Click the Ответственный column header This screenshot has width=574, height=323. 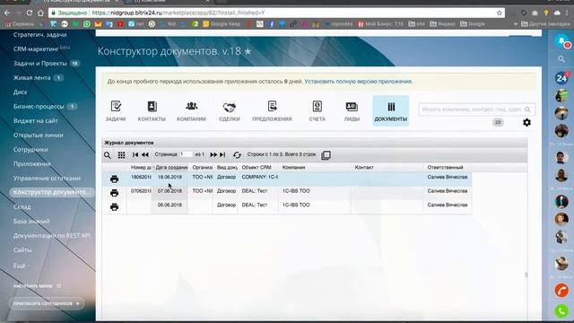(x=445, y=168)
